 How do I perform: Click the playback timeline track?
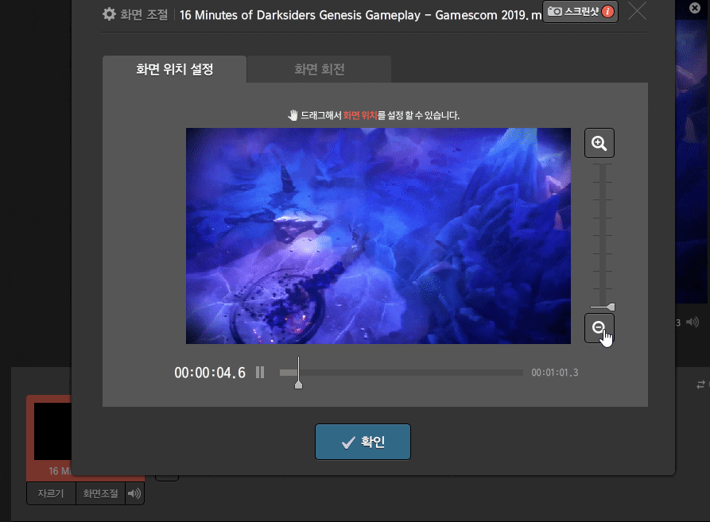[x=402, y=373]
